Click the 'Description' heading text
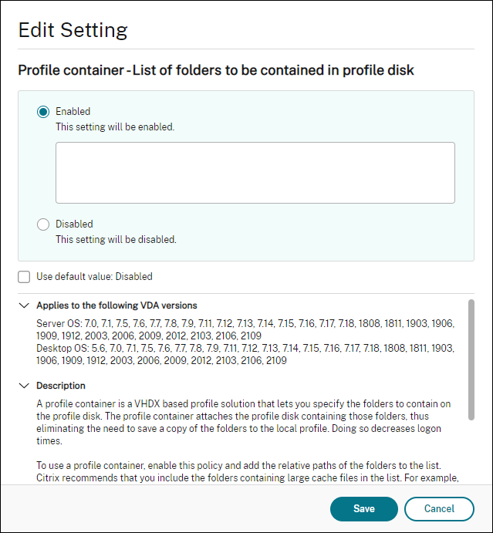 (61, 386)
